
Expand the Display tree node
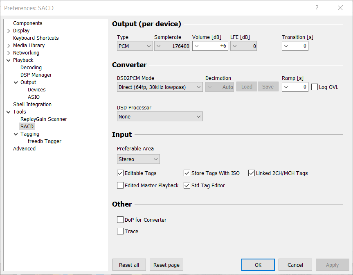coord(9,31)
